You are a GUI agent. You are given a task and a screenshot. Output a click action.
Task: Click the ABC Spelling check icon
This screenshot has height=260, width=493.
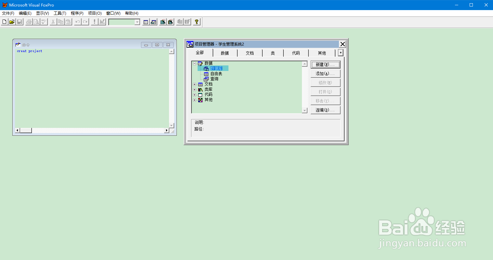pyautogui.click(x=44, y=22)
